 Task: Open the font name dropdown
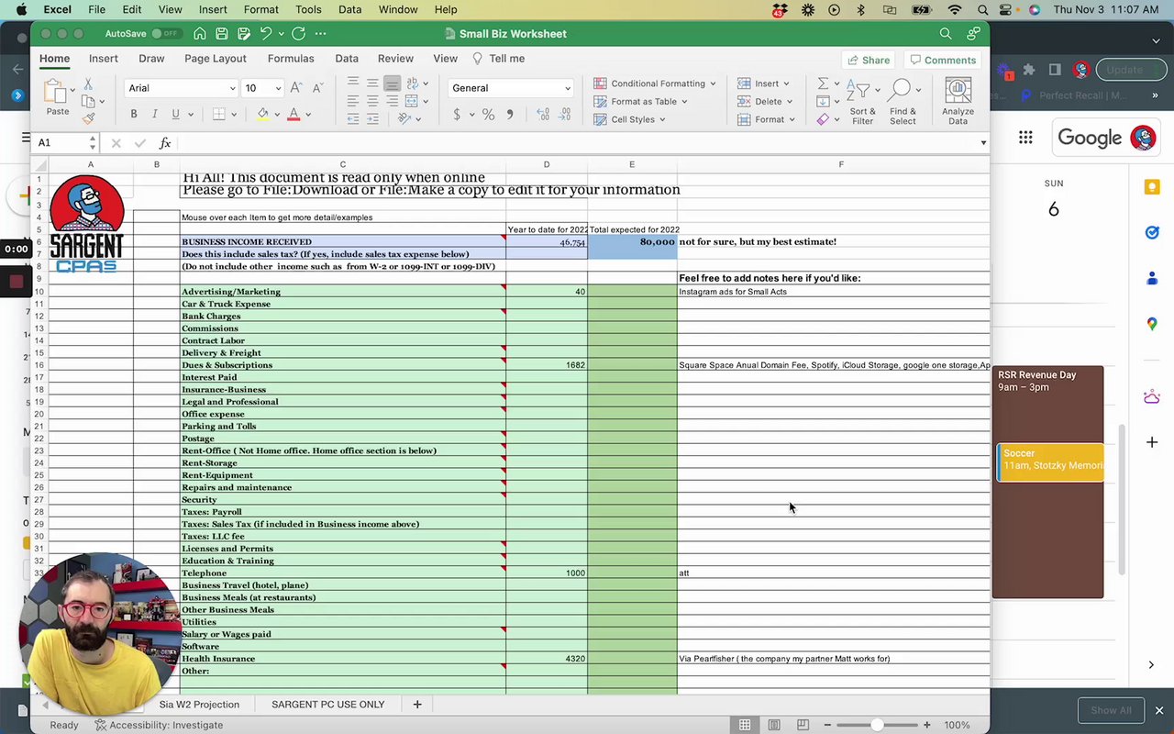coord(232,88)
